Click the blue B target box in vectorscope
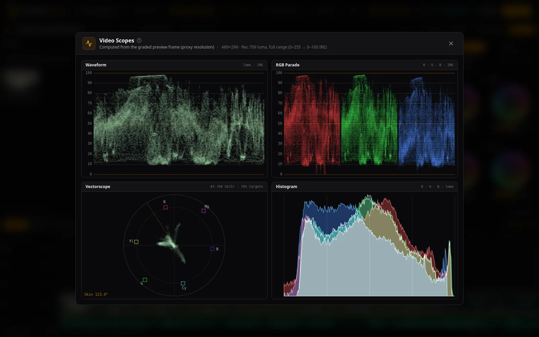Screen dimensions: 539x337 point(212,249)
